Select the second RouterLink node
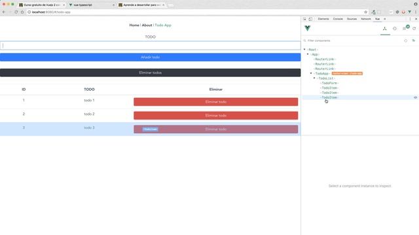Image resolution: width=419 pixels, height=235 pixels. pos(325,64)
